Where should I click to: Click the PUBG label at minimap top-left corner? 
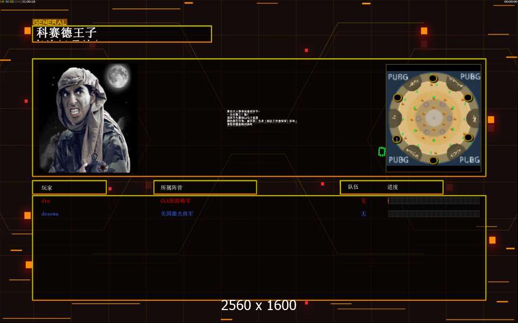coord(398,77)
